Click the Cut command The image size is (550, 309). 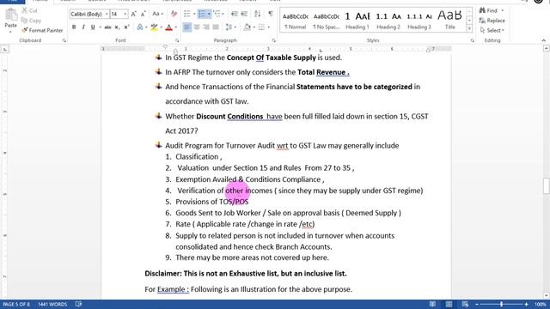point(29,11)
